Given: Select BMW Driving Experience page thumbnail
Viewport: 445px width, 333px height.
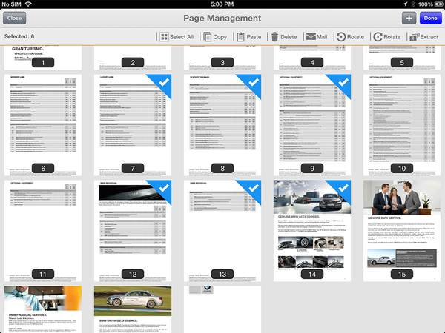Looking at the screenshot, I should 133,309.
